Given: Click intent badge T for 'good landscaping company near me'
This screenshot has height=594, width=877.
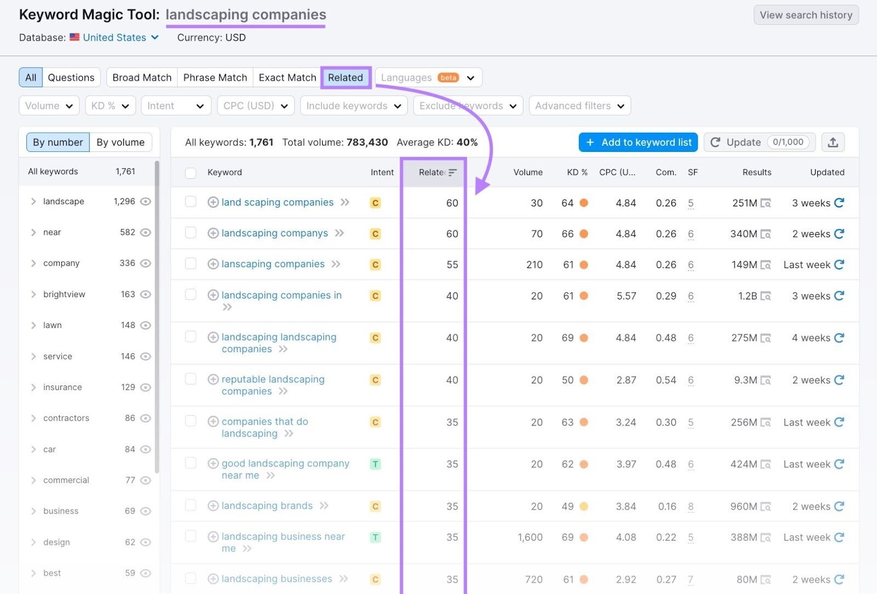Looking at the screenshot, I should [375, 465].
